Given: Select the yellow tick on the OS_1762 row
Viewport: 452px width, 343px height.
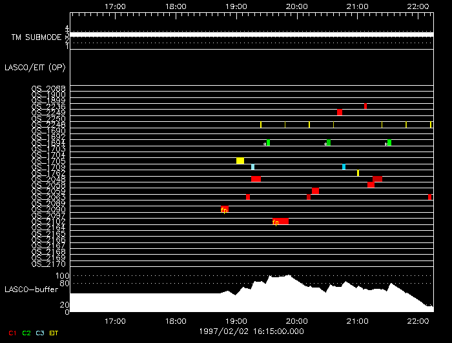Looking at the screenshot, I should (358, 173).
